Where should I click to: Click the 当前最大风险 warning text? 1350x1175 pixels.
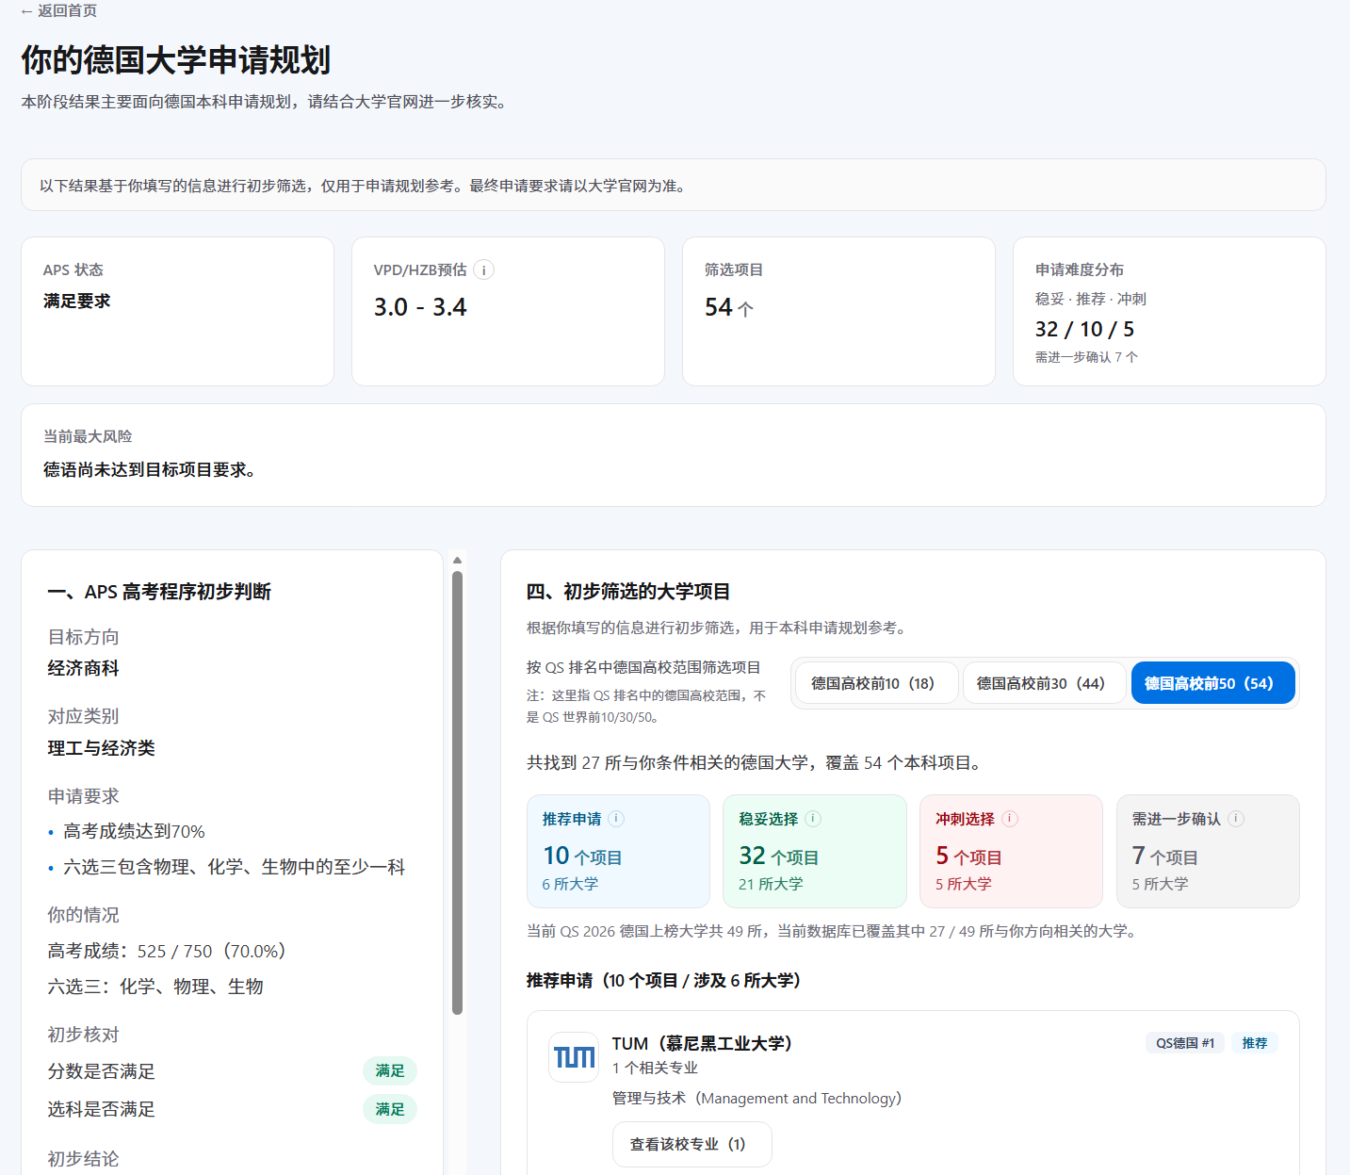[x=151, y=469]
